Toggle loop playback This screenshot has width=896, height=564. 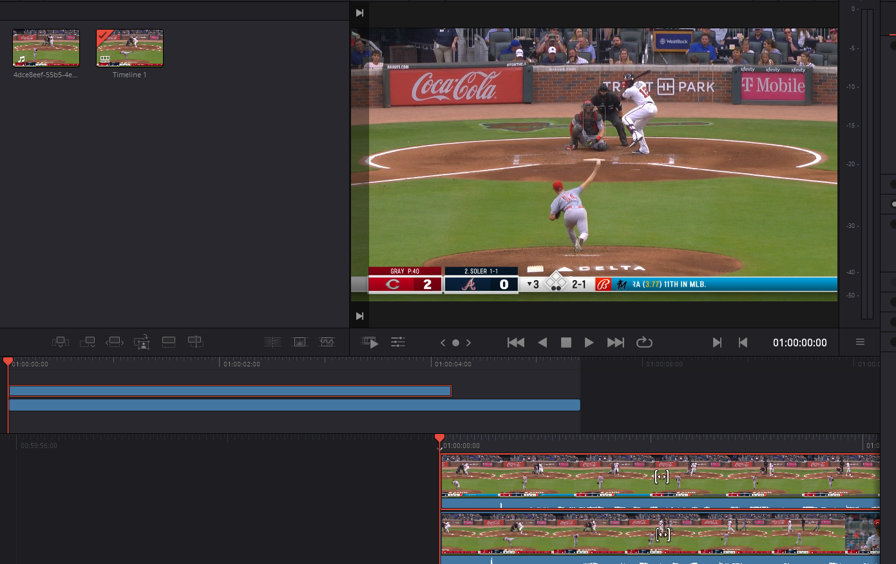tap(644, 343)
